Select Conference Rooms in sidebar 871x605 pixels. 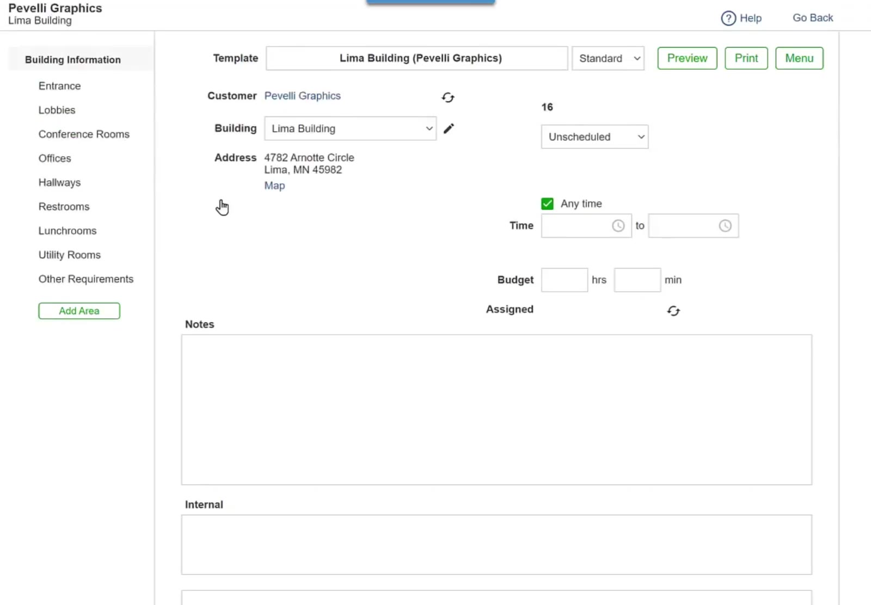(x=84, y=134)
